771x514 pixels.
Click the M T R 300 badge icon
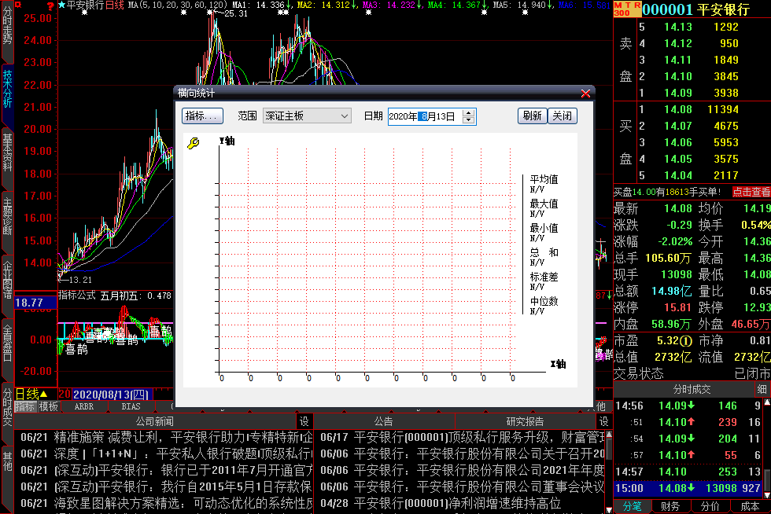[x=627, y=9]
